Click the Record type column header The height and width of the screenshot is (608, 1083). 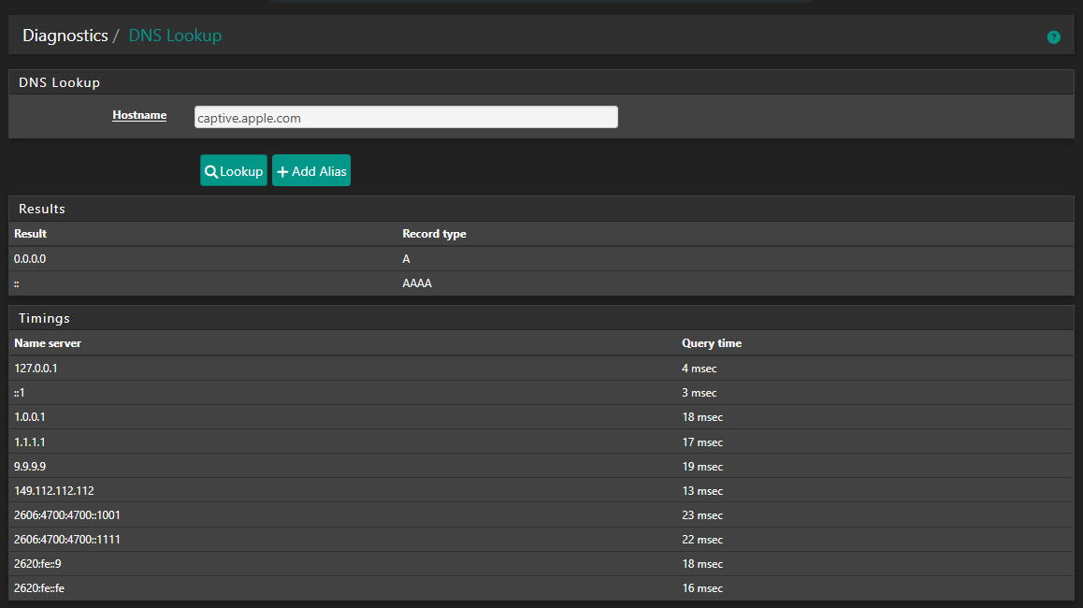434,234
